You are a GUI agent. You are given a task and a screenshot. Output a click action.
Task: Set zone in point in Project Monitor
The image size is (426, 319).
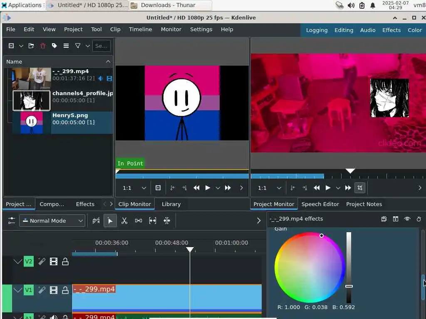click(x=292, y=188)
